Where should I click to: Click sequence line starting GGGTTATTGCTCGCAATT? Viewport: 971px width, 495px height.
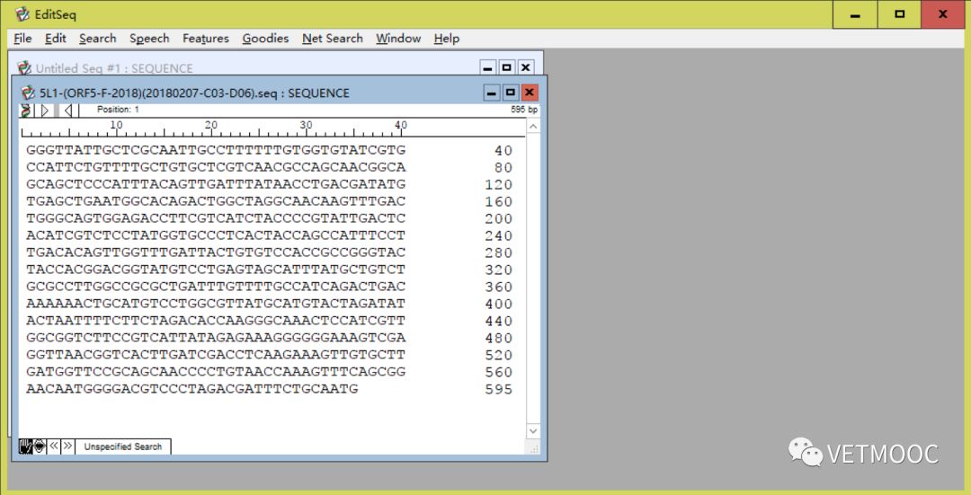(x=216, y=150)
